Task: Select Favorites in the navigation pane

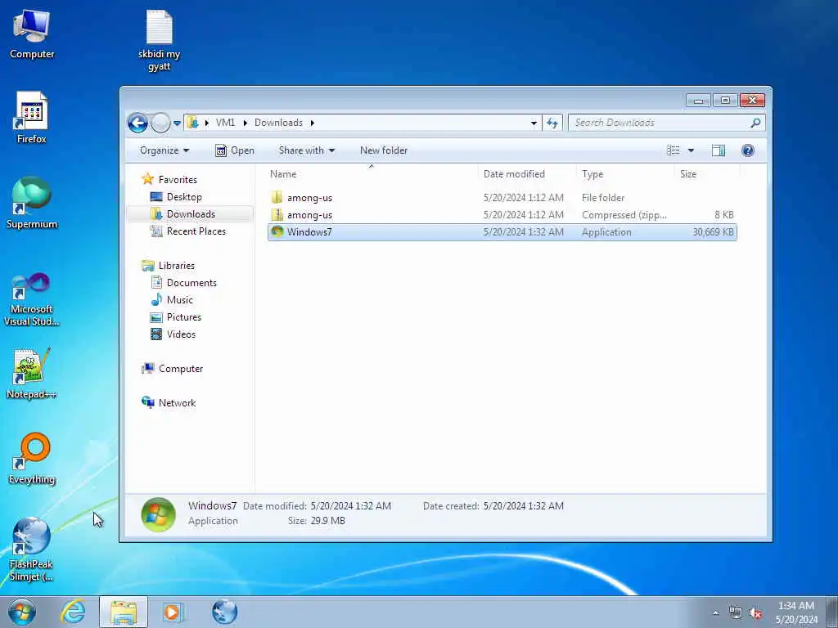Action: (169, 179)
